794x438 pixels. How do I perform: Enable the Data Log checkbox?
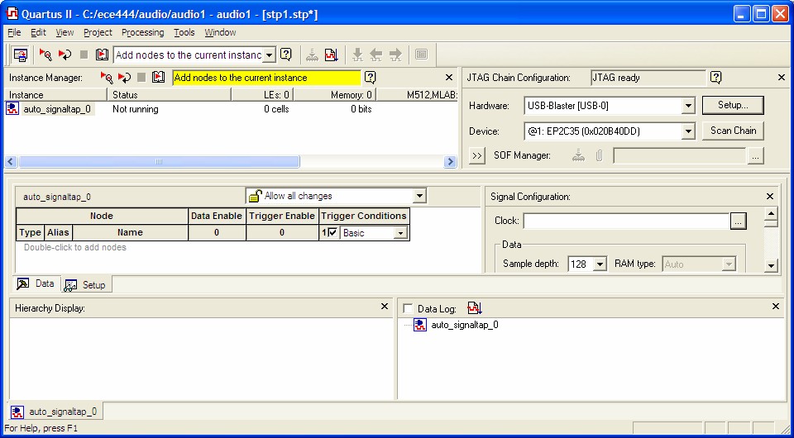[x=408, y=309]
